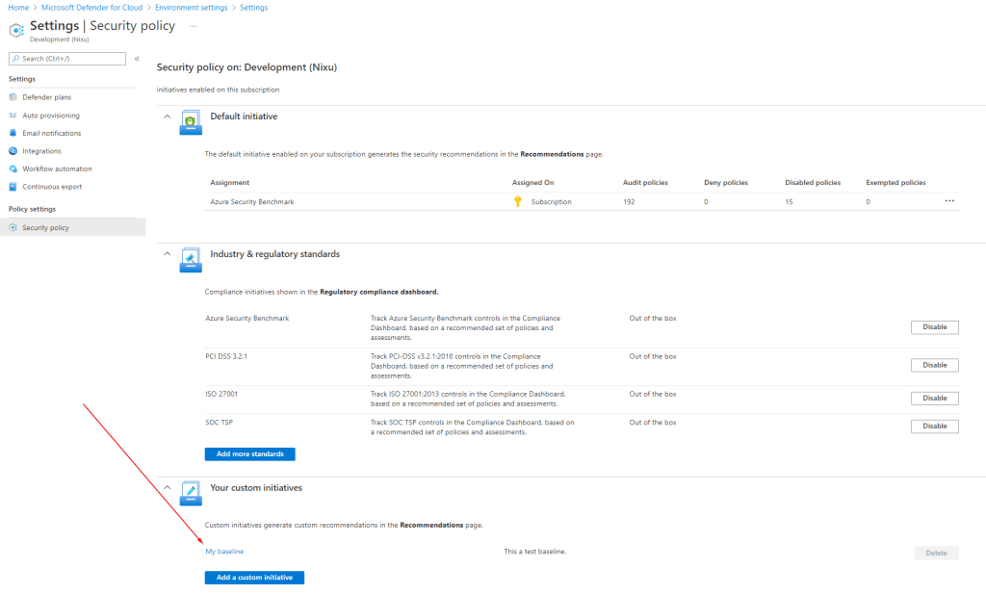Open the My baseline initiative link
The height and width of the screenshot is (595, 986).
click(x=224, y=552)
